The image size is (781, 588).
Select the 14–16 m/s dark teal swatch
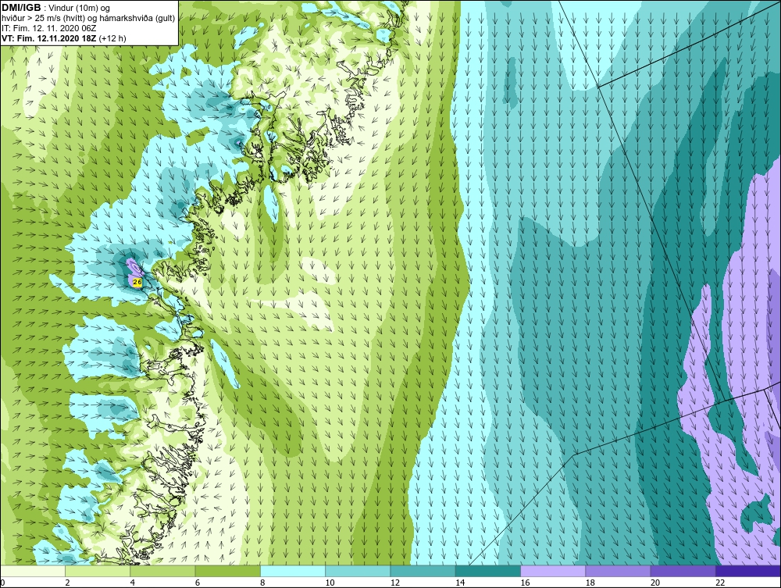coord(488,571)
